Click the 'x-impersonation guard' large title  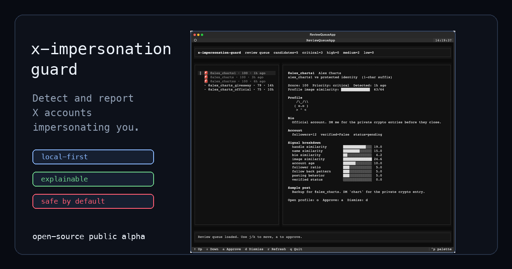tap(101, 59)
